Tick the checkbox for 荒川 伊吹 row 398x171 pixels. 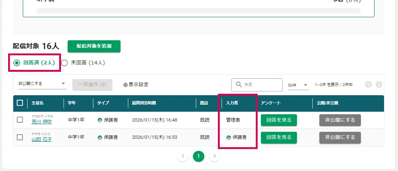(x=20, y=120)
